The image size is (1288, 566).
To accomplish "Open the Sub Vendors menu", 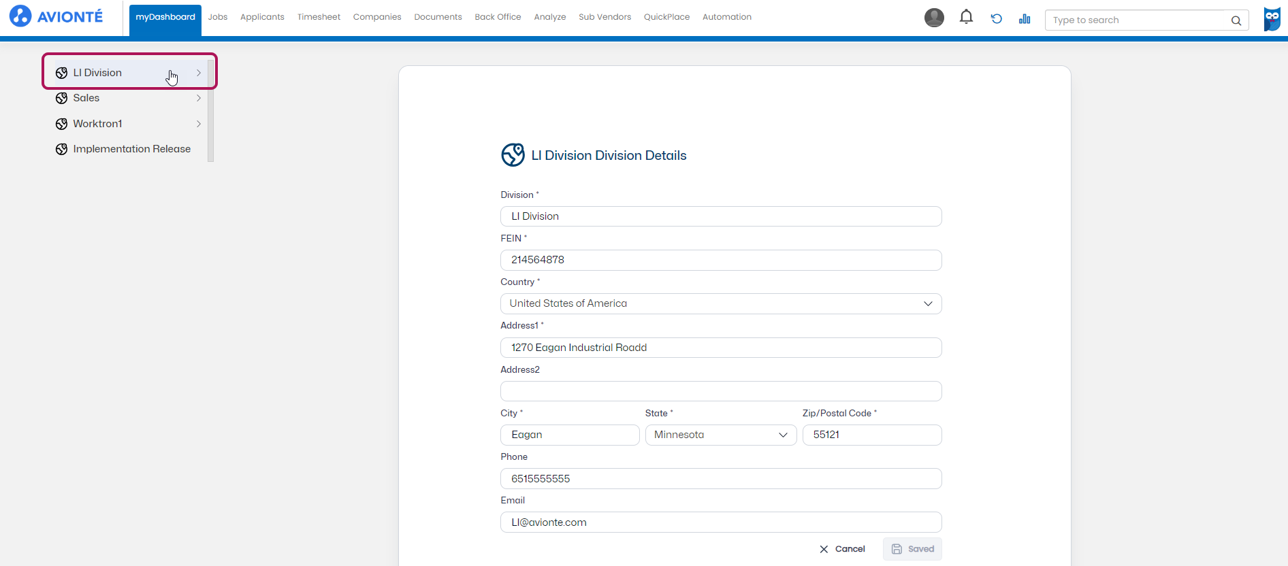I will [x=605, y=17].
